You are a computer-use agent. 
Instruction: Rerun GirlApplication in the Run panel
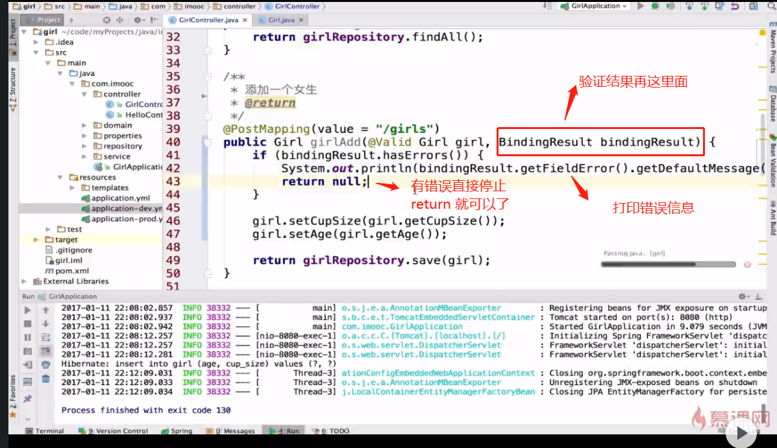pos(28,311)
